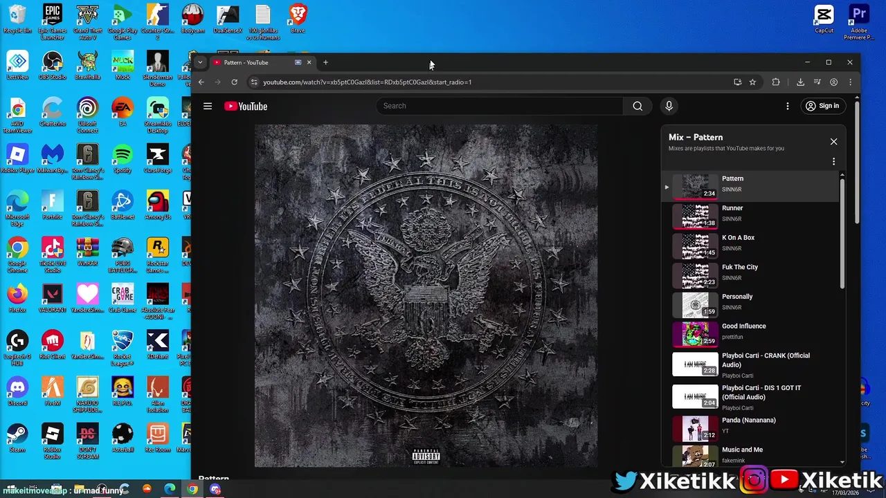Viewport: 886px width, 498px height.
Task: View site information icon in address bar
Action: 254,82
